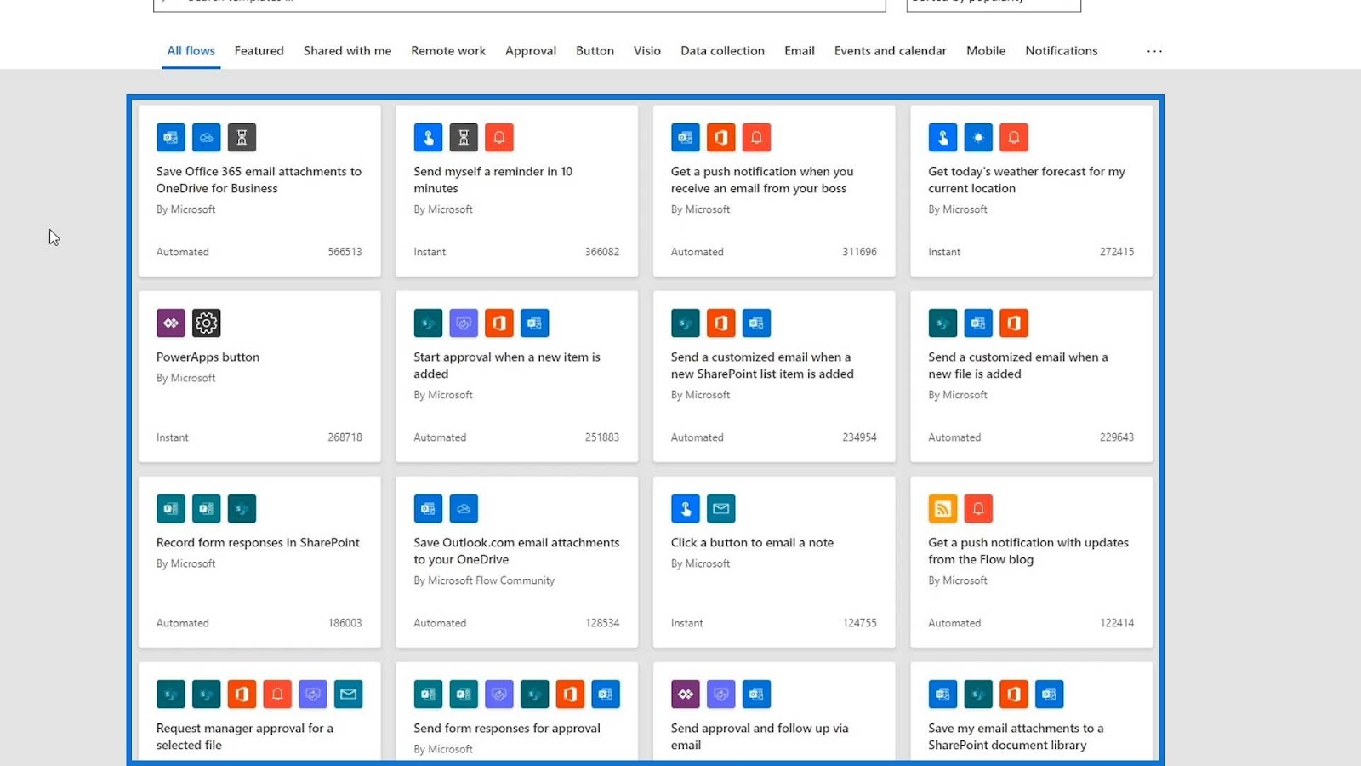Click the hourglass icon on Send myself a reminder card
Screen dimensions: 1361x766
pos(464,137)
